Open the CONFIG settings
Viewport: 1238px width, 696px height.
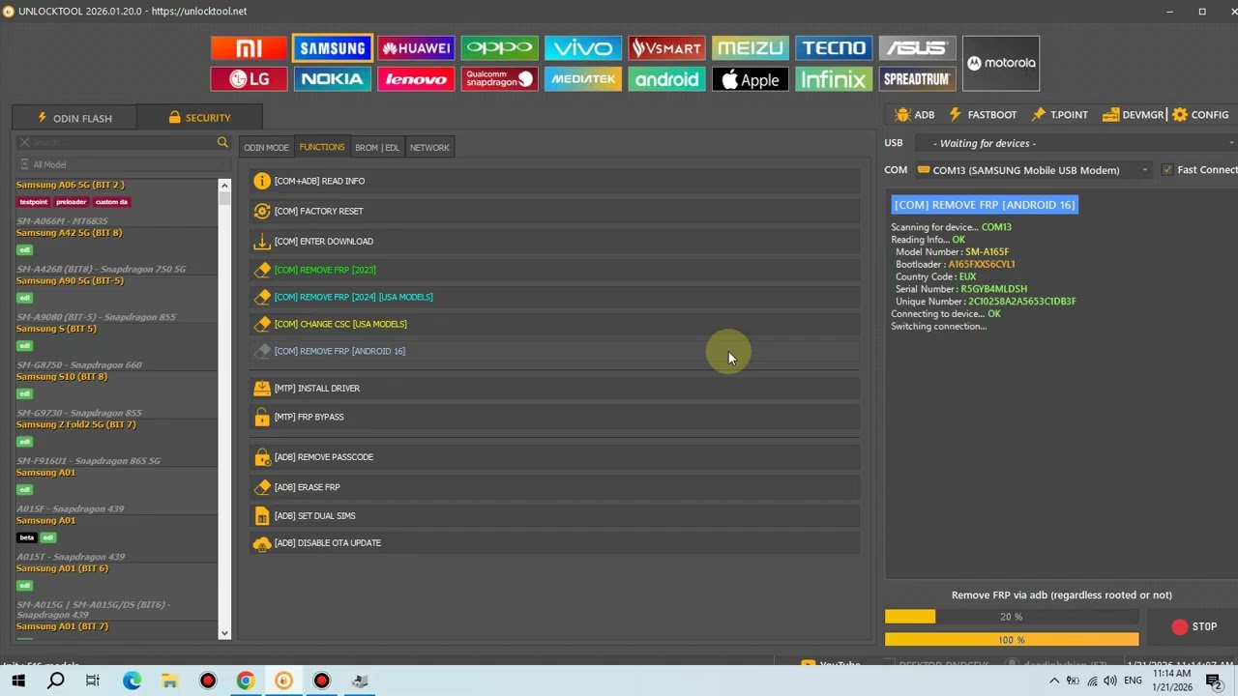tap(1200, 115)
